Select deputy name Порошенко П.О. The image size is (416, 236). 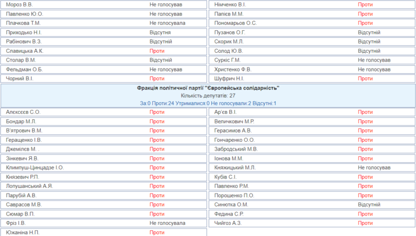pos(235,195)
